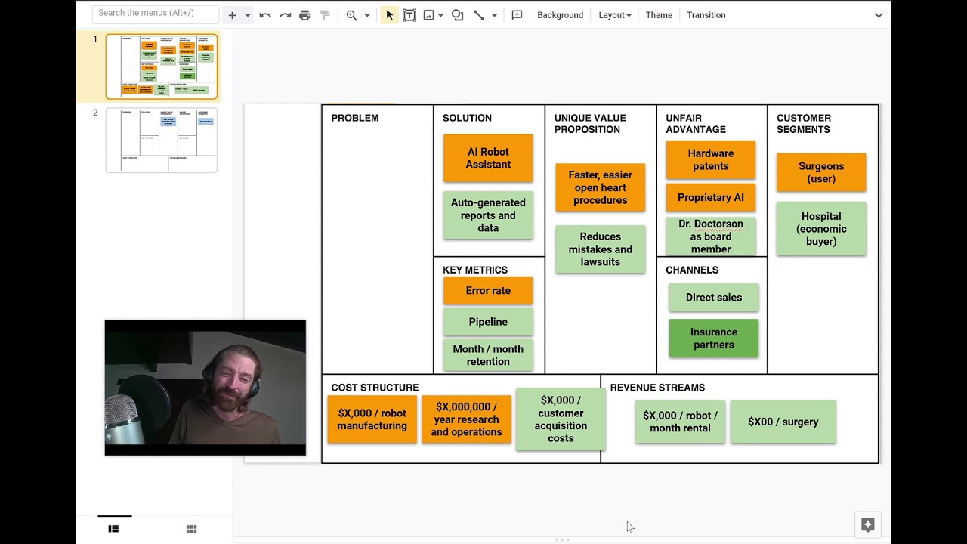Select the $X,000,000 / year research note
This screenshot has width=967, height=544.
tap(466, 419)
